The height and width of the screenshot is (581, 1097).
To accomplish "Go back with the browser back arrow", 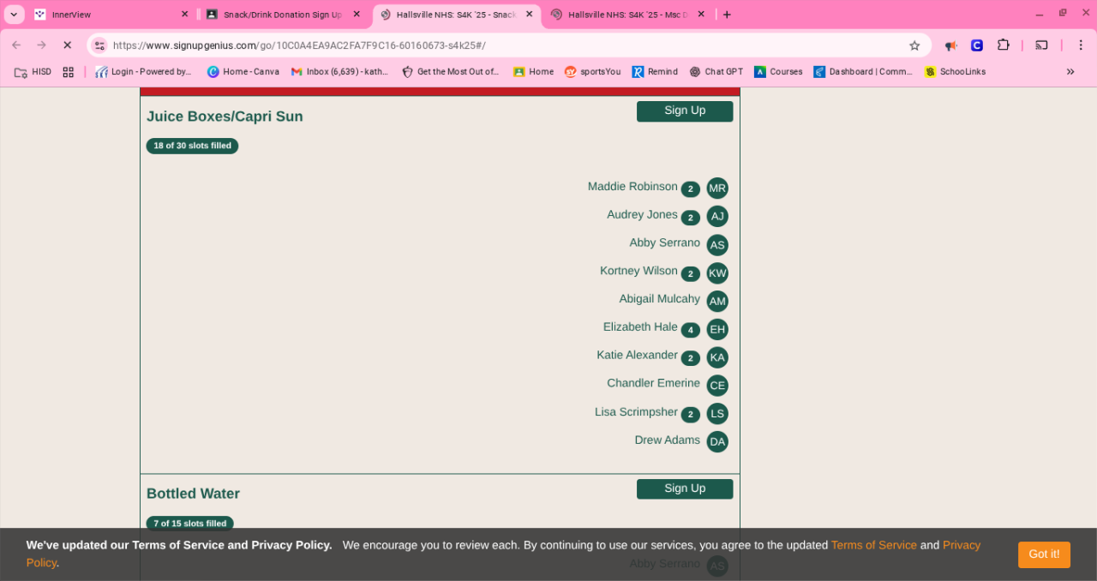I will [x=16, y=45].
